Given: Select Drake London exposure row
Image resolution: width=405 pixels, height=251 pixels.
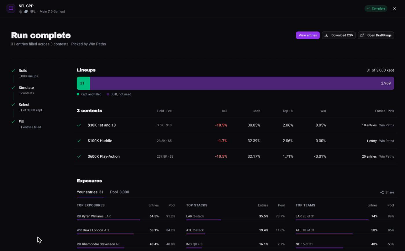Looking at the screenshot, I should (x=126, y=231).
